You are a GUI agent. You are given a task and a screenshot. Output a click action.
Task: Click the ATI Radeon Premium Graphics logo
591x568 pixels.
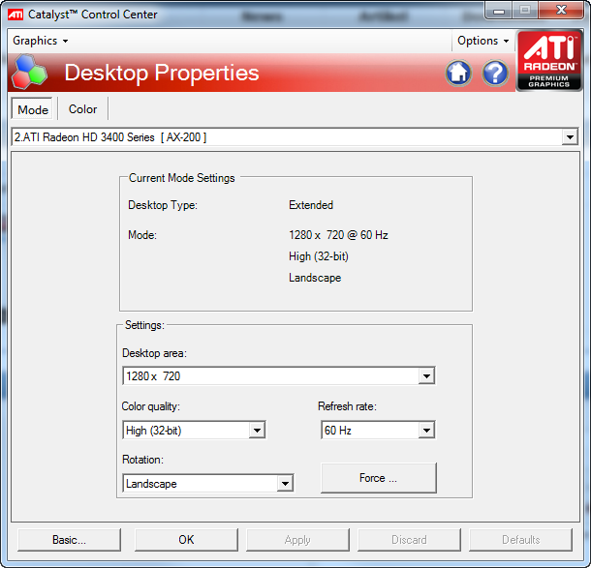(549, 61)
